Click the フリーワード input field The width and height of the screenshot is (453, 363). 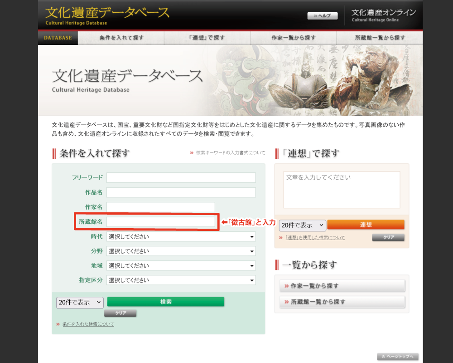point(181,177)
